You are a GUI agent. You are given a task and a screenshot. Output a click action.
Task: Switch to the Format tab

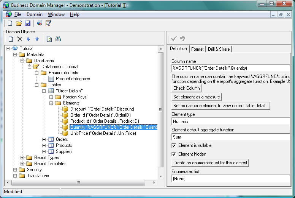tap(197, 49)
